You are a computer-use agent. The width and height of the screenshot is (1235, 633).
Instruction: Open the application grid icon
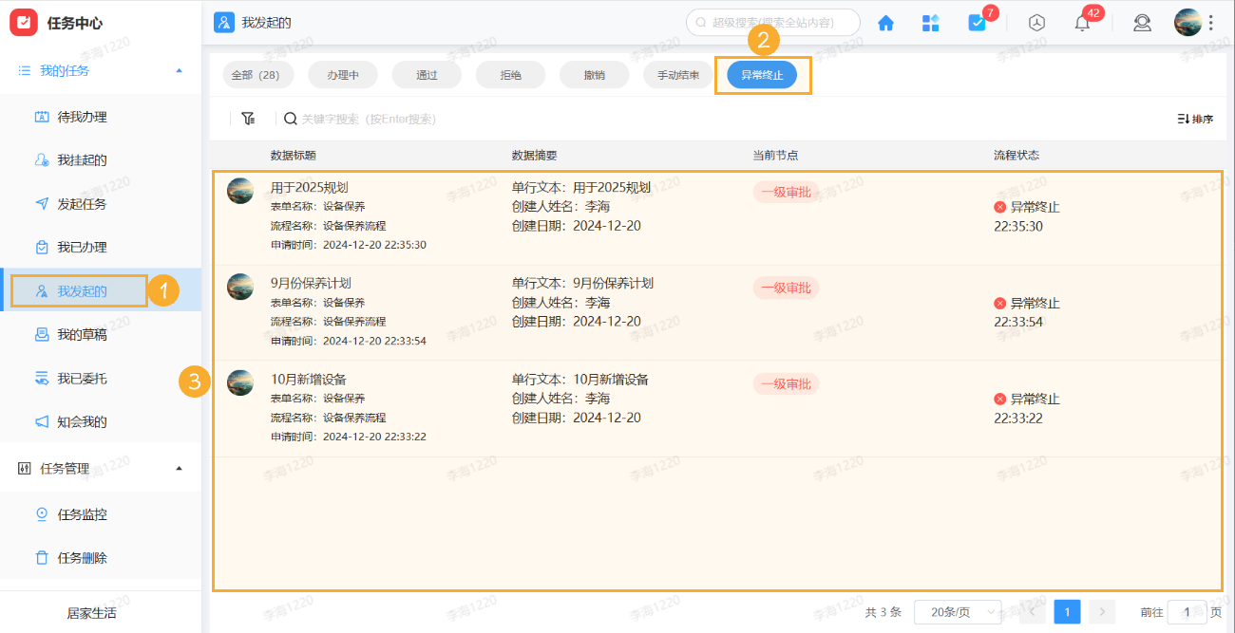[931, 22]
